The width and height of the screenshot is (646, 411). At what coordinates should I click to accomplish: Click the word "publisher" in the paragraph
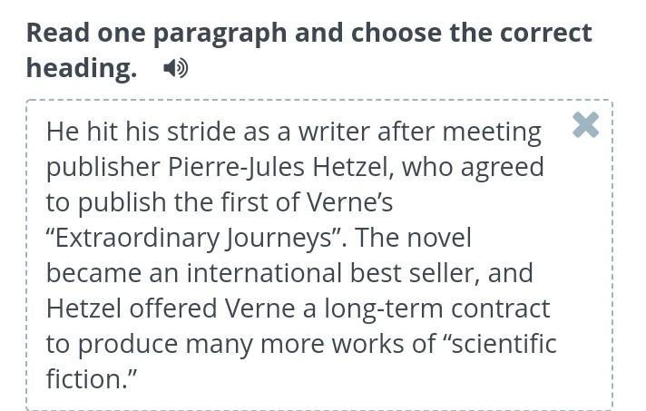click(103, 167)
